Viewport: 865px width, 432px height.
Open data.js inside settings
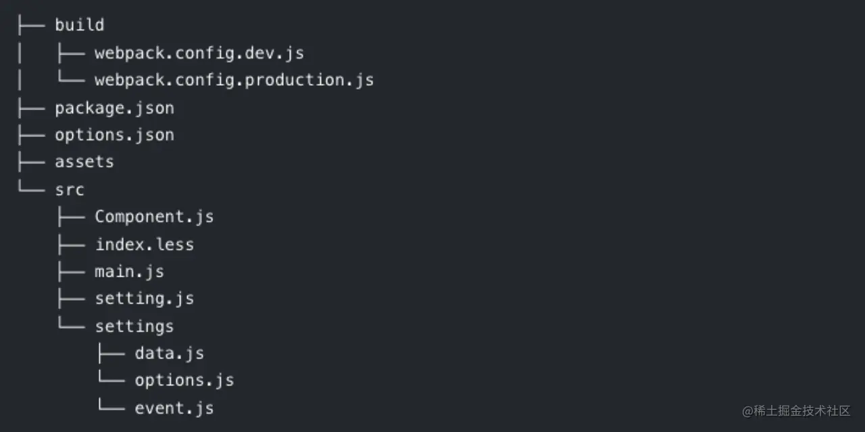pos(169,353)
